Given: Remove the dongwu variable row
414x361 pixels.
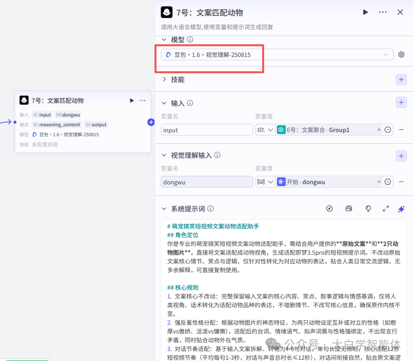Looking at the screenshot, I should tap(401, 182).
